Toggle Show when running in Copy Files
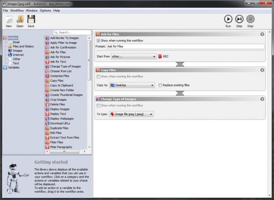This screenshot has height=200, width=274. 98,76
